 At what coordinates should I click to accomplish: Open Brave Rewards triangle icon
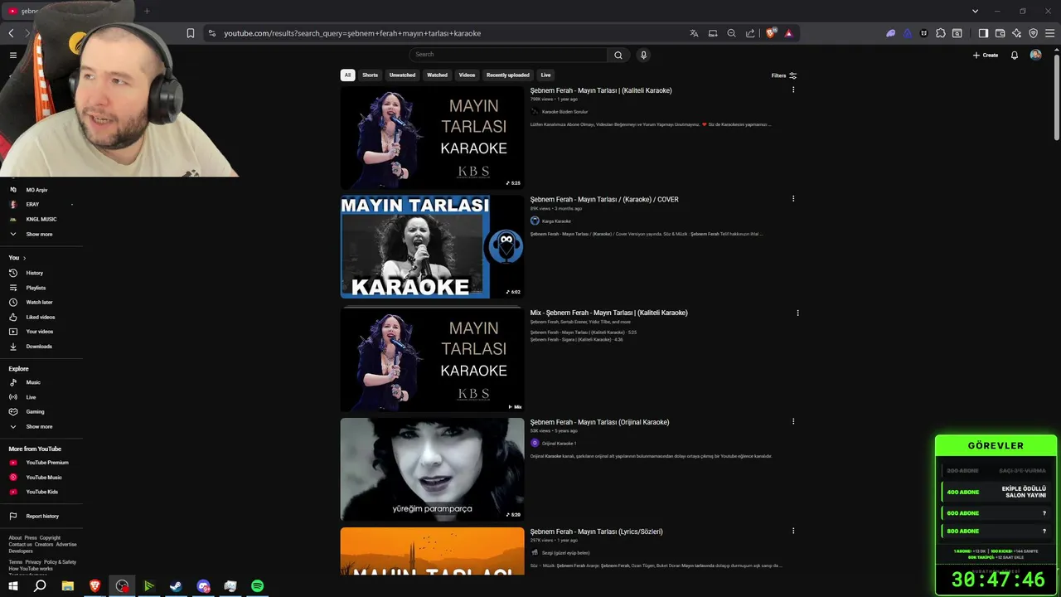(x=788, y=33)
